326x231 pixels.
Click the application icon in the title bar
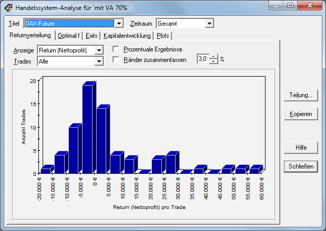coord(8,7)
